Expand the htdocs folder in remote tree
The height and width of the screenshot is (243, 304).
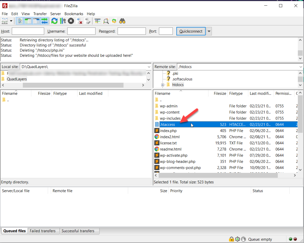162,85
